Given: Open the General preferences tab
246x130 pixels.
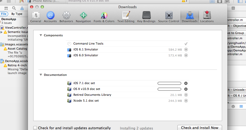Looking at the screenshot, I should (x=36, y=17).
